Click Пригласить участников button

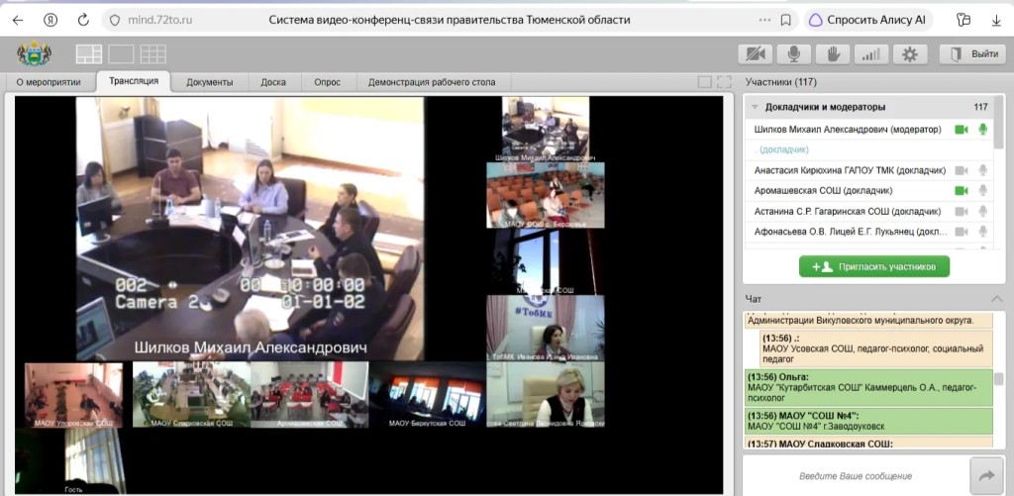(873, 266)
